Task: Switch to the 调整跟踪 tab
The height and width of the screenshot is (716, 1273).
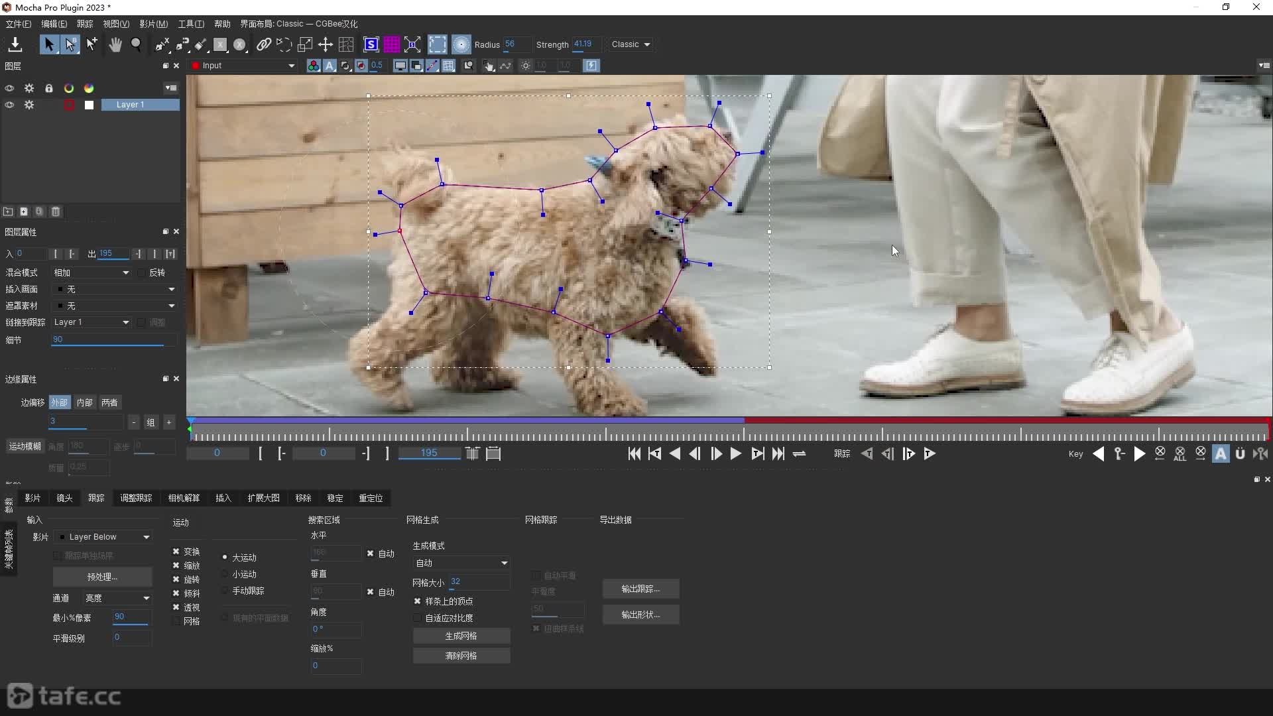Action: click(x=136, y=498)
